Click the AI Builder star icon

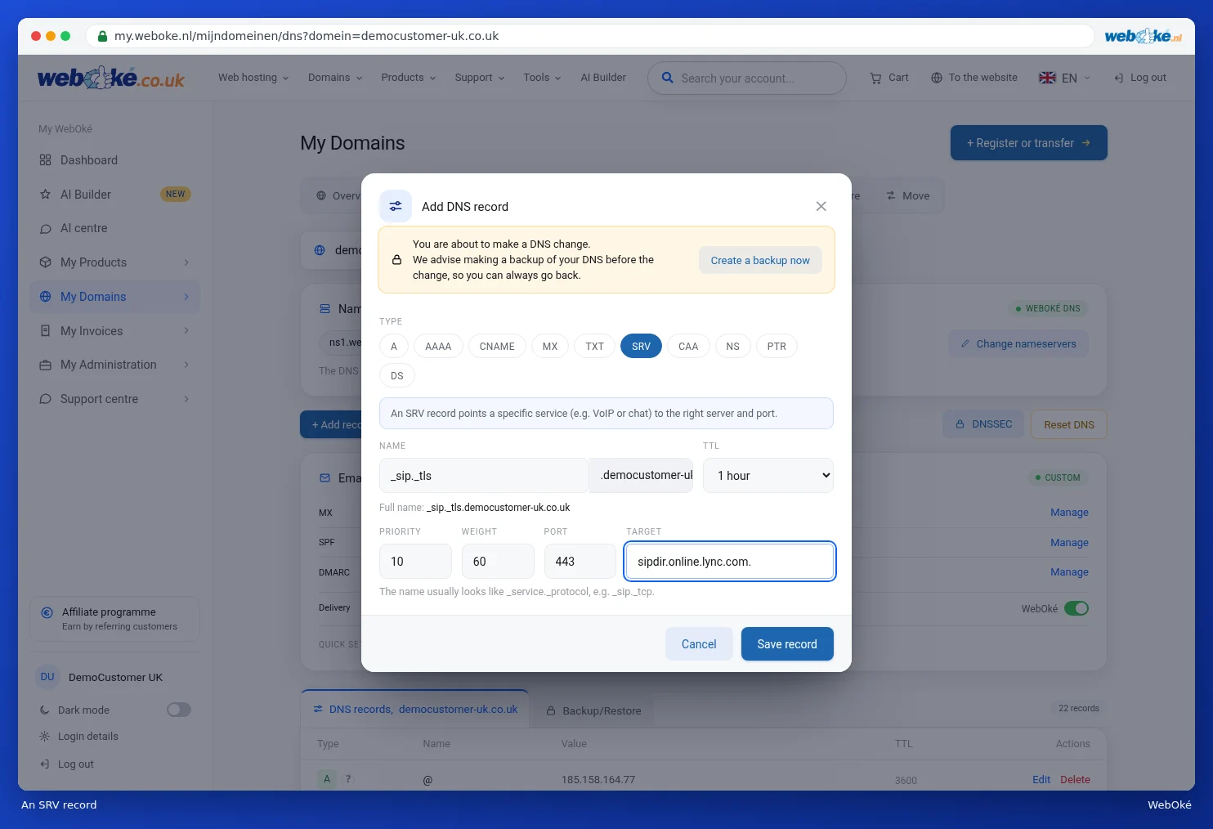click(x=46, y=195)
